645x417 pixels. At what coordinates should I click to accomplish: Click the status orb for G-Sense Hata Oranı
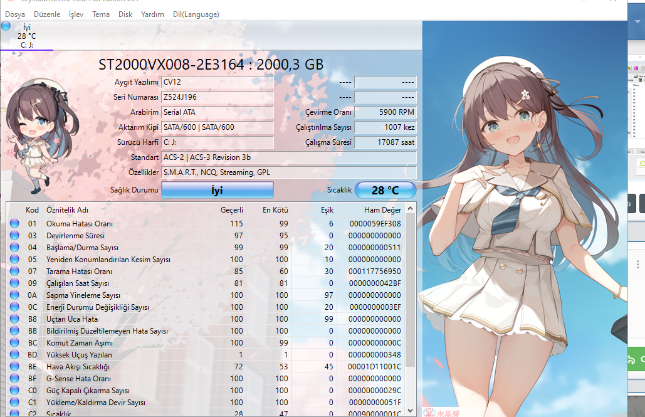pyautogui.click(x=14, y=378)
